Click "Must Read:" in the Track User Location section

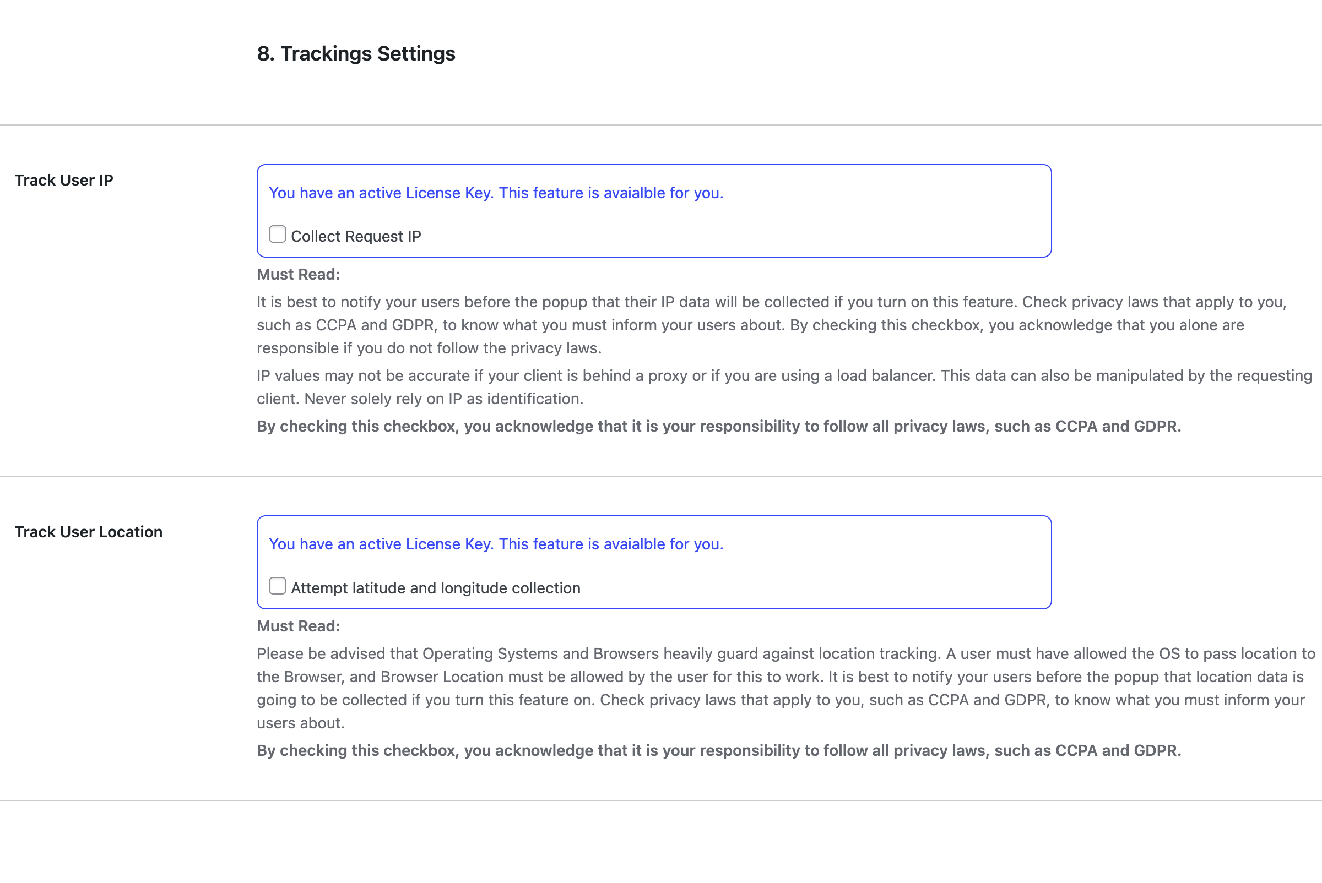[x=298, y=626]
